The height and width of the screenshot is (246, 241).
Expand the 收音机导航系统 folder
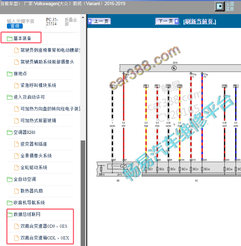29,203
